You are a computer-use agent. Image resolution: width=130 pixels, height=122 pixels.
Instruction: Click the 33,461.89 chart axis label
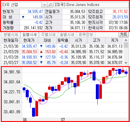(12, 112)
